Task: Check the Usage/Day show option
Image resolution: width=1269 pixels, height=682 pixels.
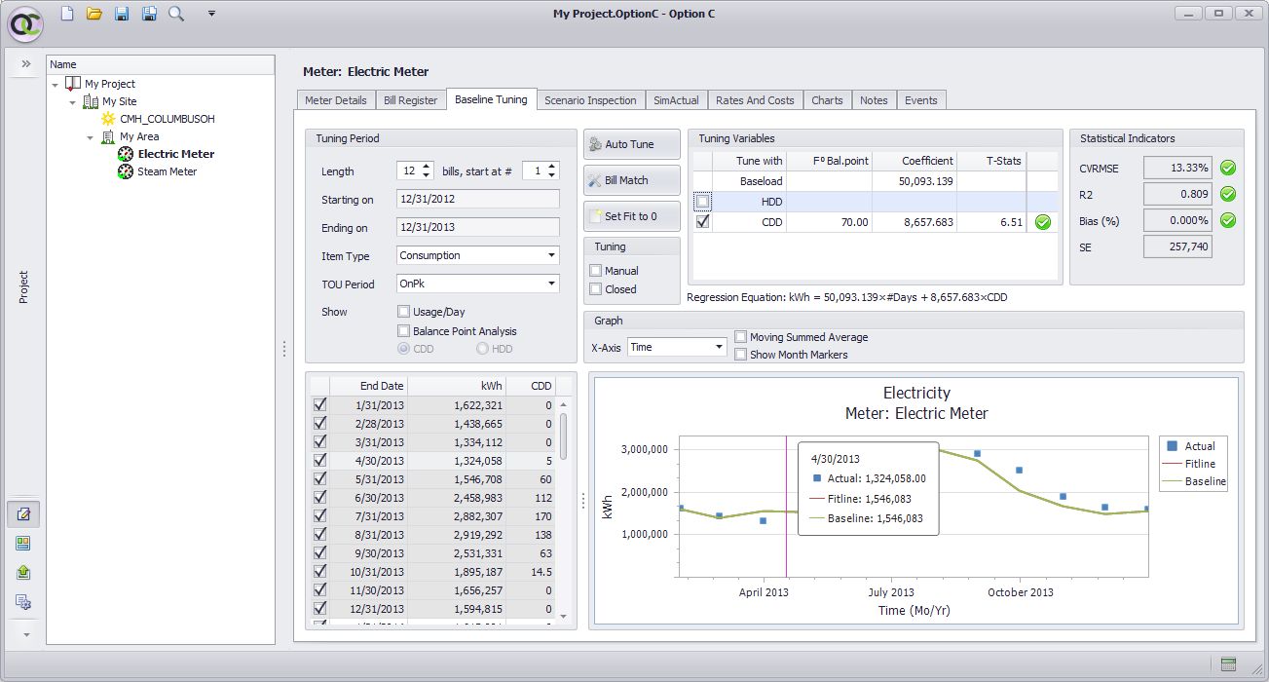Action: [x=404, y=312]
